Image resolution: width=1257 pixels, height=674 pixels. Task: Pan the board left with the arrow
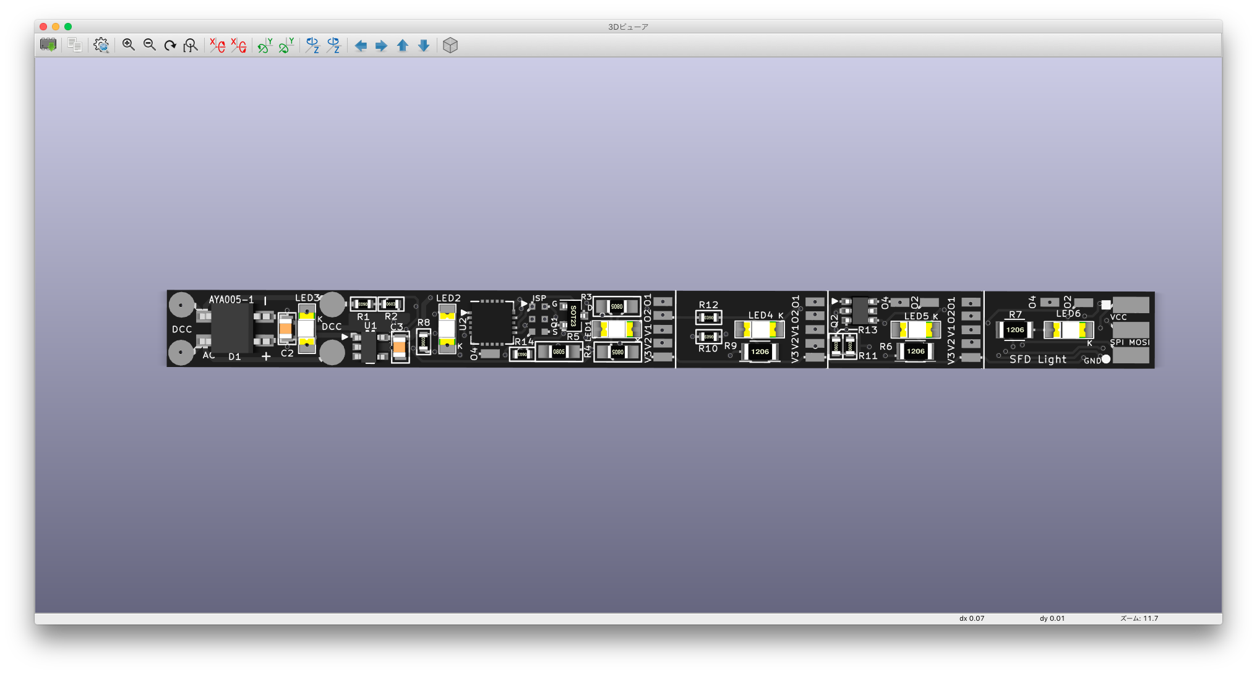[361, 46]
